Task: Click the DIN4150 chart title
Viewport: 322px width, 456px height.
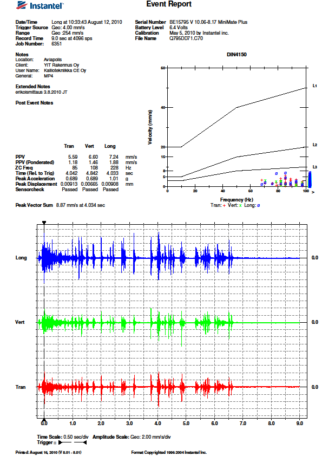Action: click(236, 55)
